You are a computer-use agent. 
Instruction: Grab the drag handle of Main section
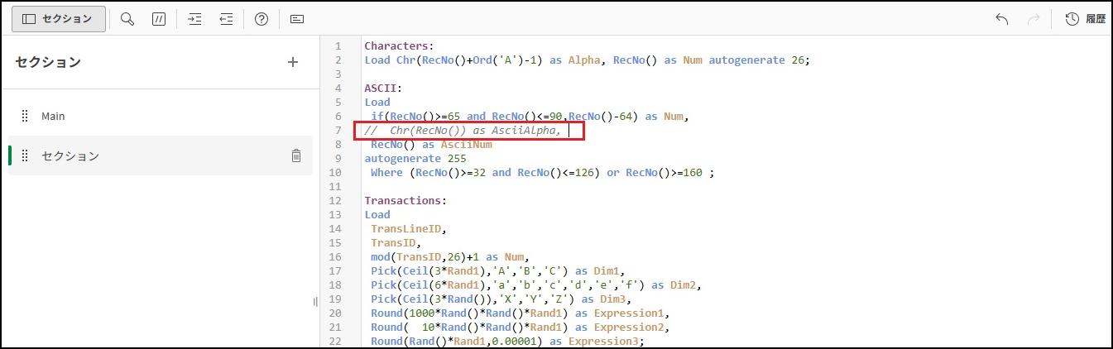coord(25,117)
